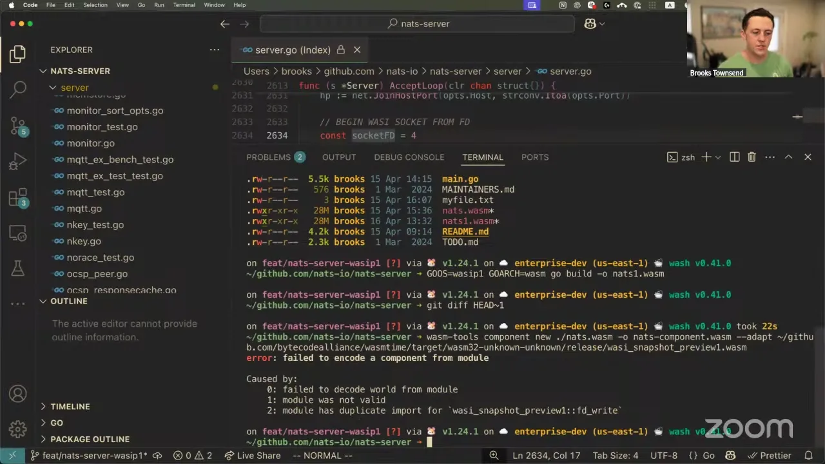Open notifications bell in status bar
Viewport: 825px width, 464px height.
click(x=809, y=456)
